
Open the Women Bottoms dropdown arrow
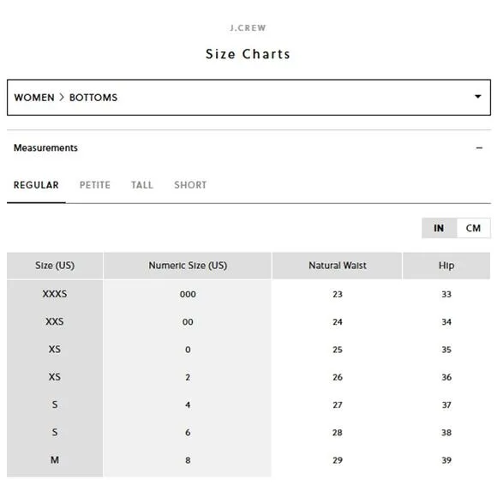coord(477,96)
